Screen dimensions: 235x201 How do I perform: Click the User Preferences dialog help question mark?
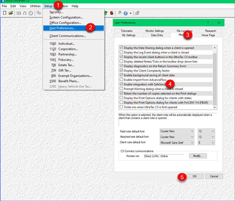point(208,23)
